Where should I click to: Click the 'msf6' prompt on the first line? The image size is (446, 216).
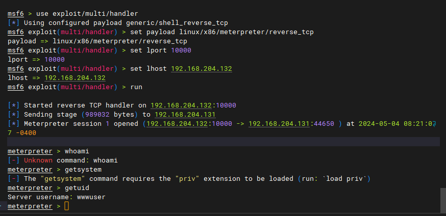click(16, 14)
